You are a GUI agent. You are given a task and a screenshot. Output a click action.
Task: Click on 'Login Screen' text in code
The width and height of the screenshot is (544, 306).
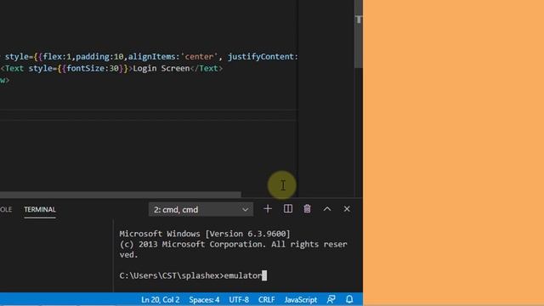[x=161, y=68]
